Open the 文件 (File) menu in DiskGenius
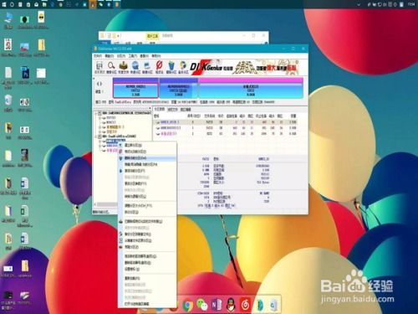The height and width of the screenshot is (314, 418). pyautogui.click(x=98, y=56)
